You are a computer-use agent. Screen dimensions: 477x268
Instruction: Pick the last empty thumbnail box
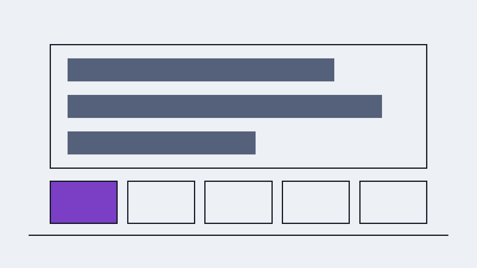coord(393,202)
